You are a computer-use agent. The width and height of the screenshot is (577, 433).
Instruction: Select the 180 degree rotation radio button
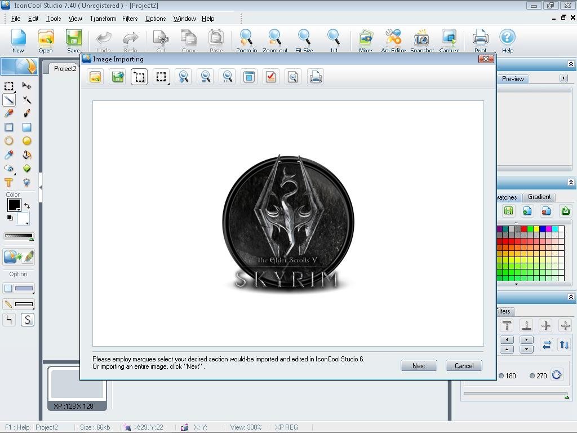pos(501,376)
